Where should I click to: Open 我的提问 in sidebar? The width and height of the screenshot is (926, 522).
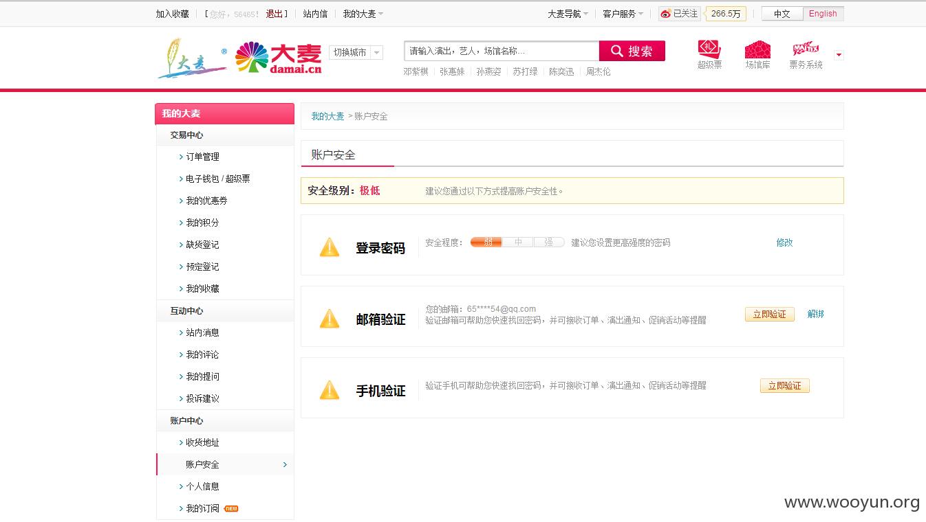(x=202, y=376)
